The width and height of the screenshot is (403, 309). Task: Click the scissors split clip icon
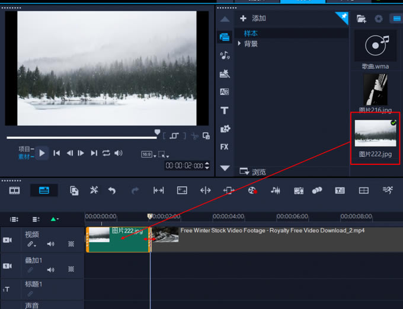click(194, 136)
